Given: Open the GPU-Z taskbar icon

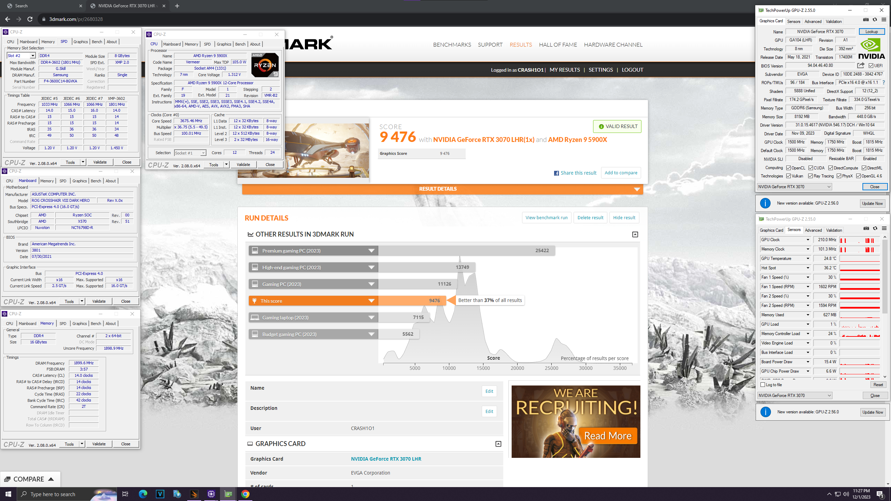Looking at the screenshot, I should click(228, 494).
